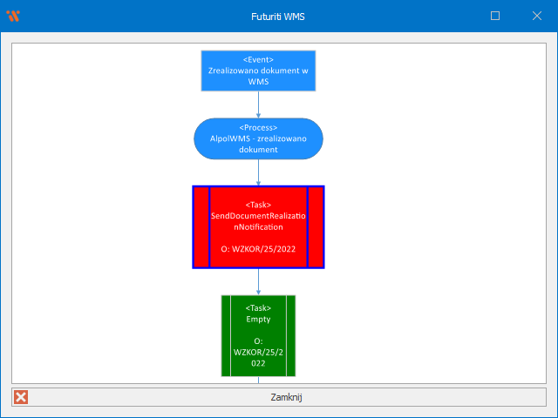Close the window with title bar X
Viewport: 558px width, 418px height.
(x=536, y=16)
